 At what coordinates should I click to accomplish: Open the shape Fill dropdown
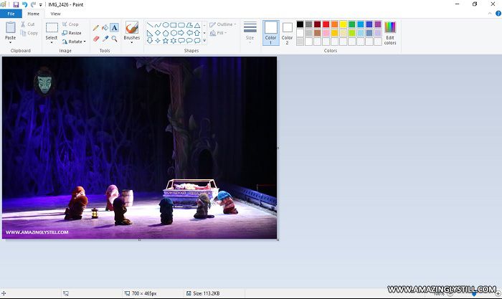218,33
